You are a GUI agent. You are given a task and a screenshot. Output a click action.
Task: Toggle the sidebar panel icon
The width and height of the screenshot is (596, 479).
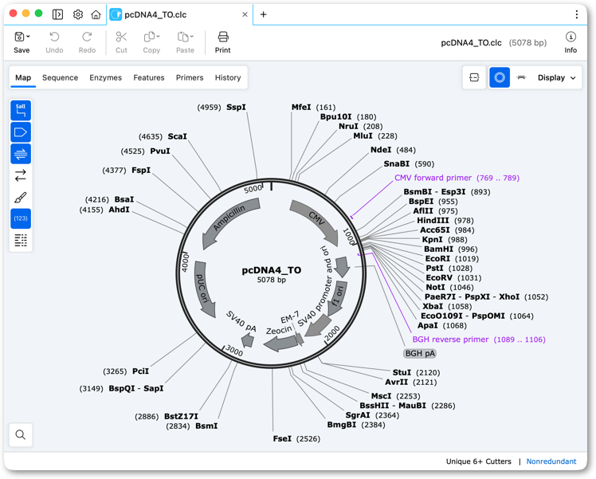click(x=58, y=14)
